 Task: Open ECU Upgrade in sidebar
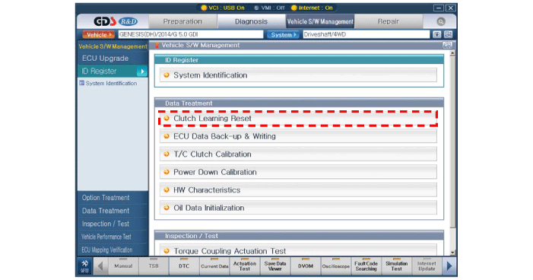105,58
